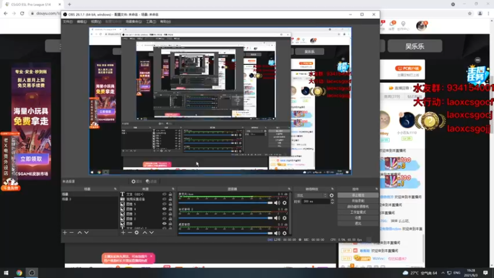Open 台式音响 2 audio settings gear
The width and height of the screenshot is (494, 278).
(285, 218)
